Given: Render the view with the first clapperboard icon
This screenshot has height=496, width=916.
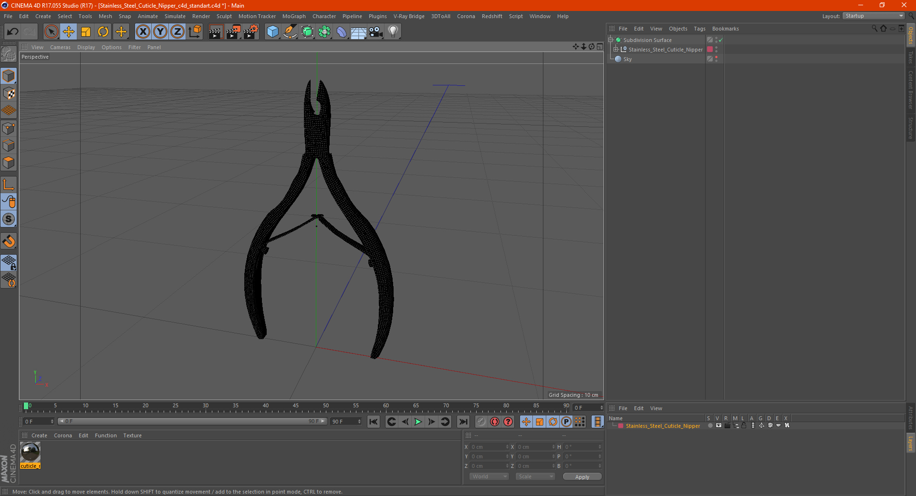Looking at the screenshot, I should (x=216, y=32).
